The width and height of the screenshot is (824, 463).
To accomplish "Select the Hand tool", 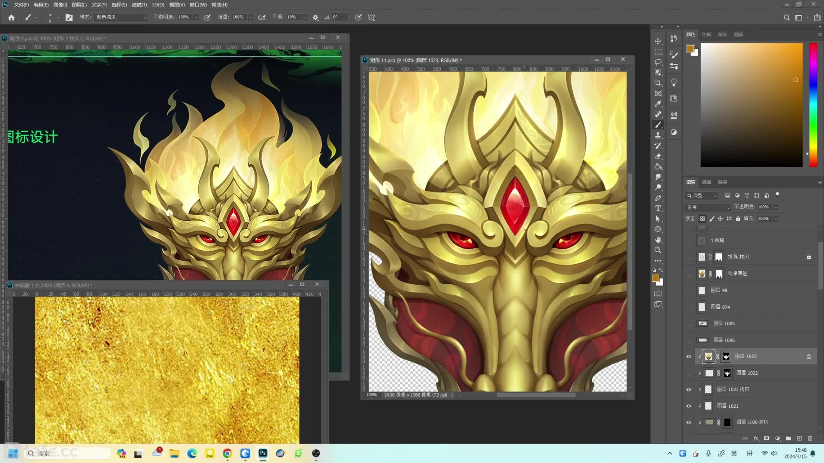I will 658,240.
